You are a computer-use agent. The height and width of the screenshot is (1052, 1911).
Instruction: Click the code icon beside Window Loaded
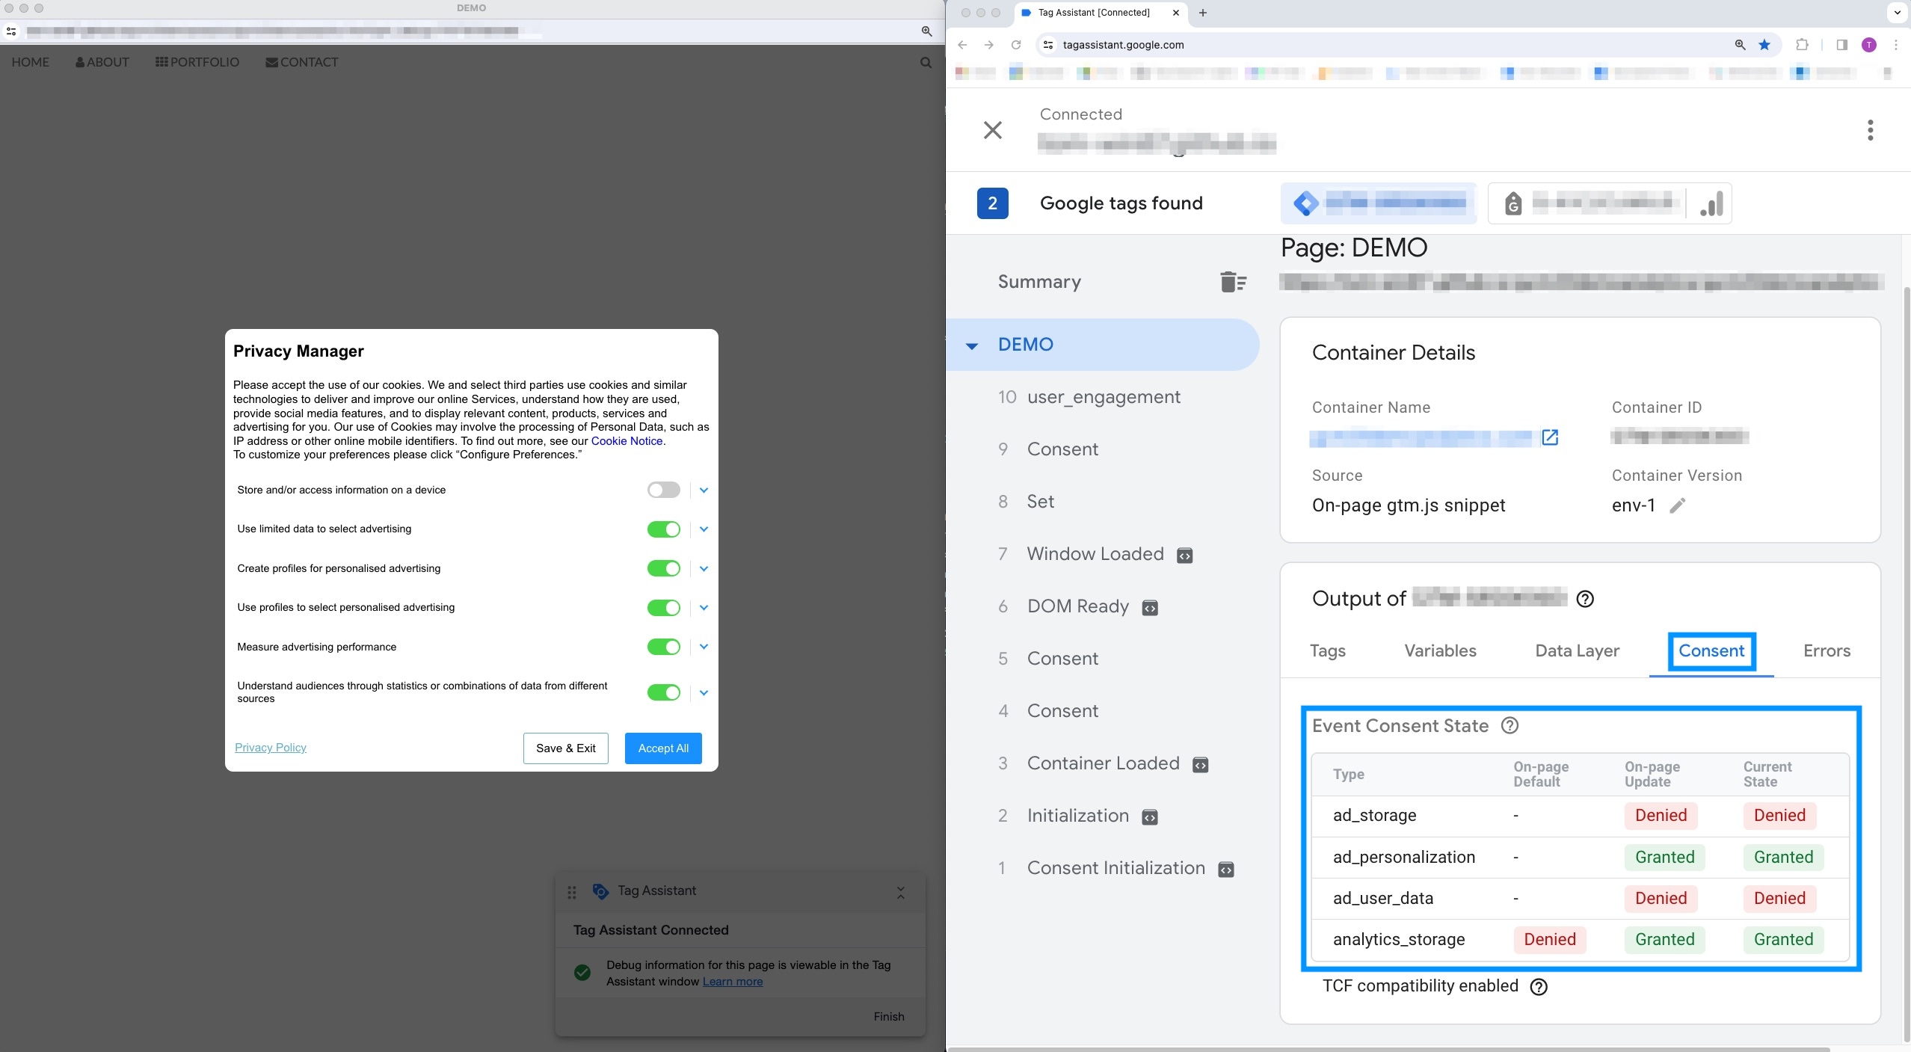tap(1185, 556)
